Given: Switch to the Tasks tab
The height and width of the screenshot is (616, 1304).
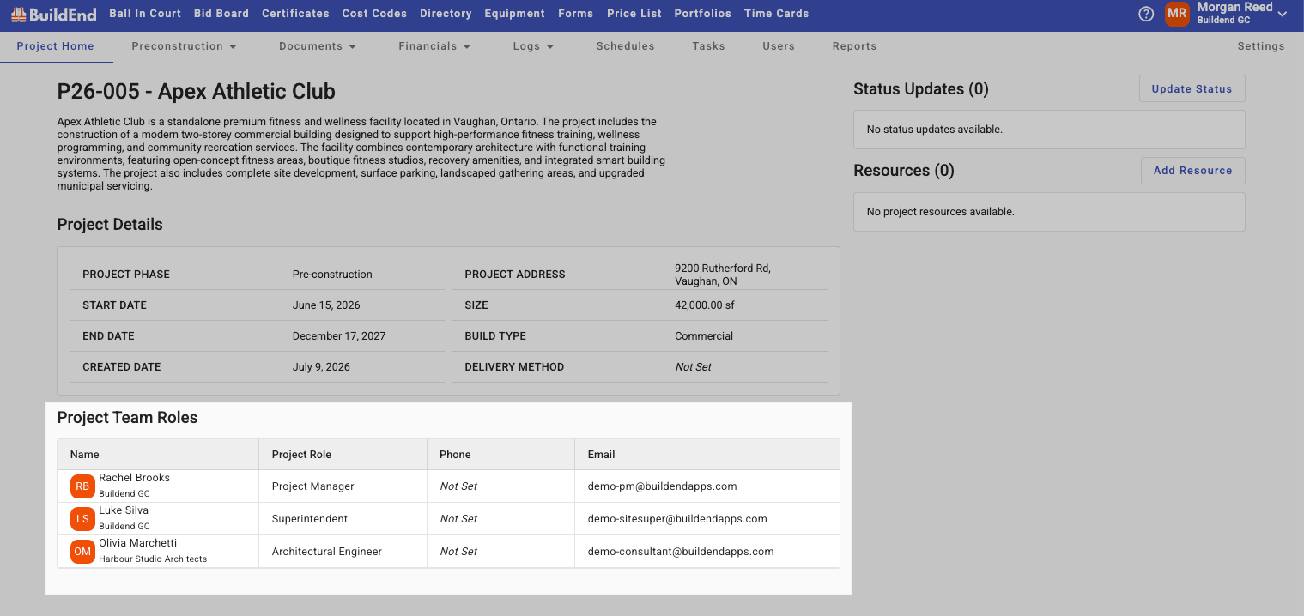Looking at the screenshot, I should click(709, 46).
